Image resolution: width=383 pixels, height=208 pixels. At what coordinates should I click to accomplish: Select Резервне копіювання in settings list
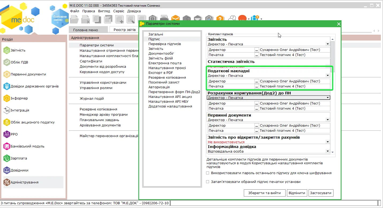coord(167,77)
